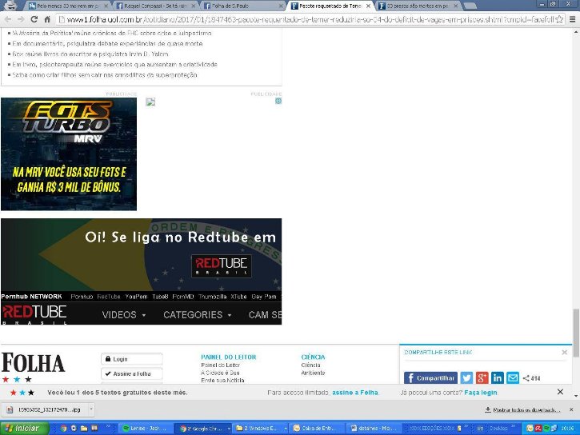Open the CATEGORIES dropdown in the banner
This screenshot has height=435, width=580.
(x=198, y=315)
